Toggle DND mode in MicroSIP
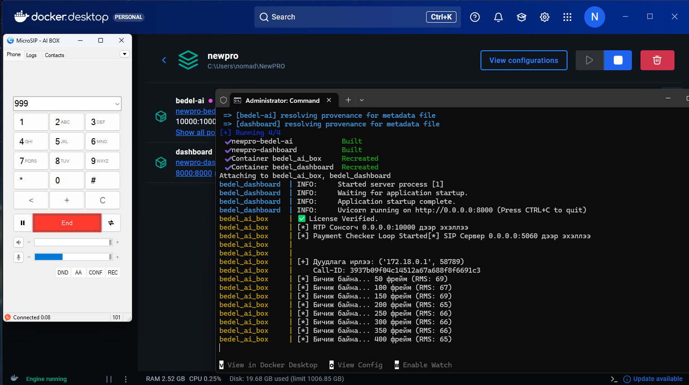Image resolution: width=689 pixels, height=385 pixels. [63, 273]
